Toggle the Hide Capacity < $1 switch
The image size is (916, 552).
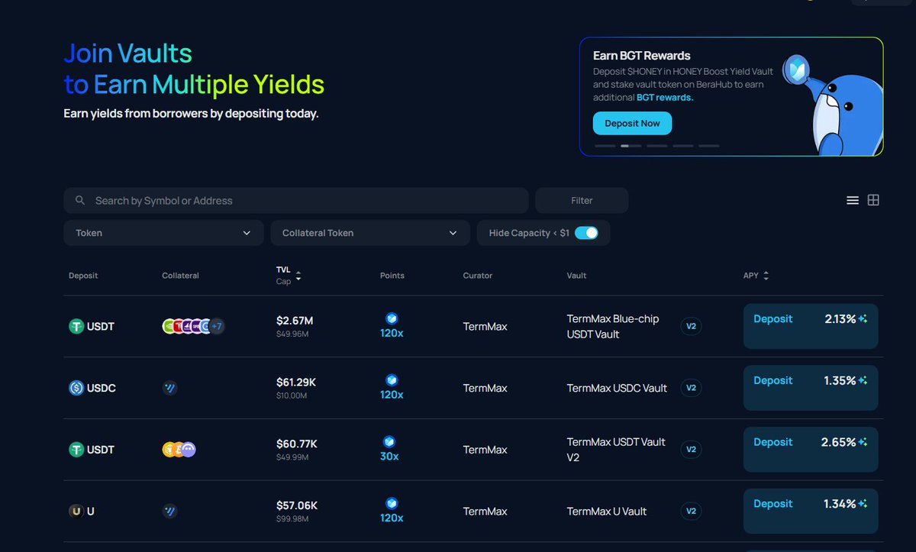[x=586, y=233]
